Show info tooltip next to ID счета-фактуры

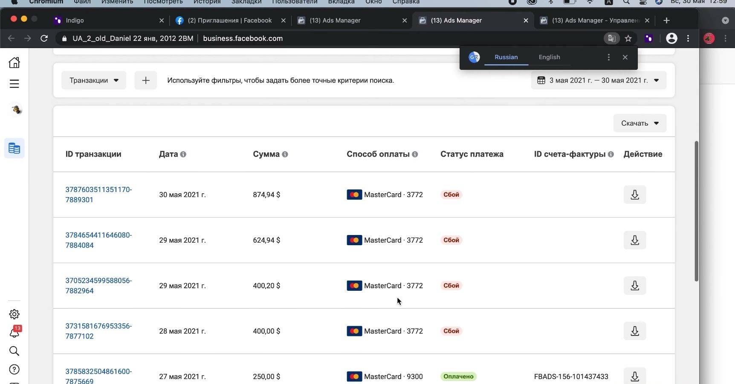[x=611, y=155]
